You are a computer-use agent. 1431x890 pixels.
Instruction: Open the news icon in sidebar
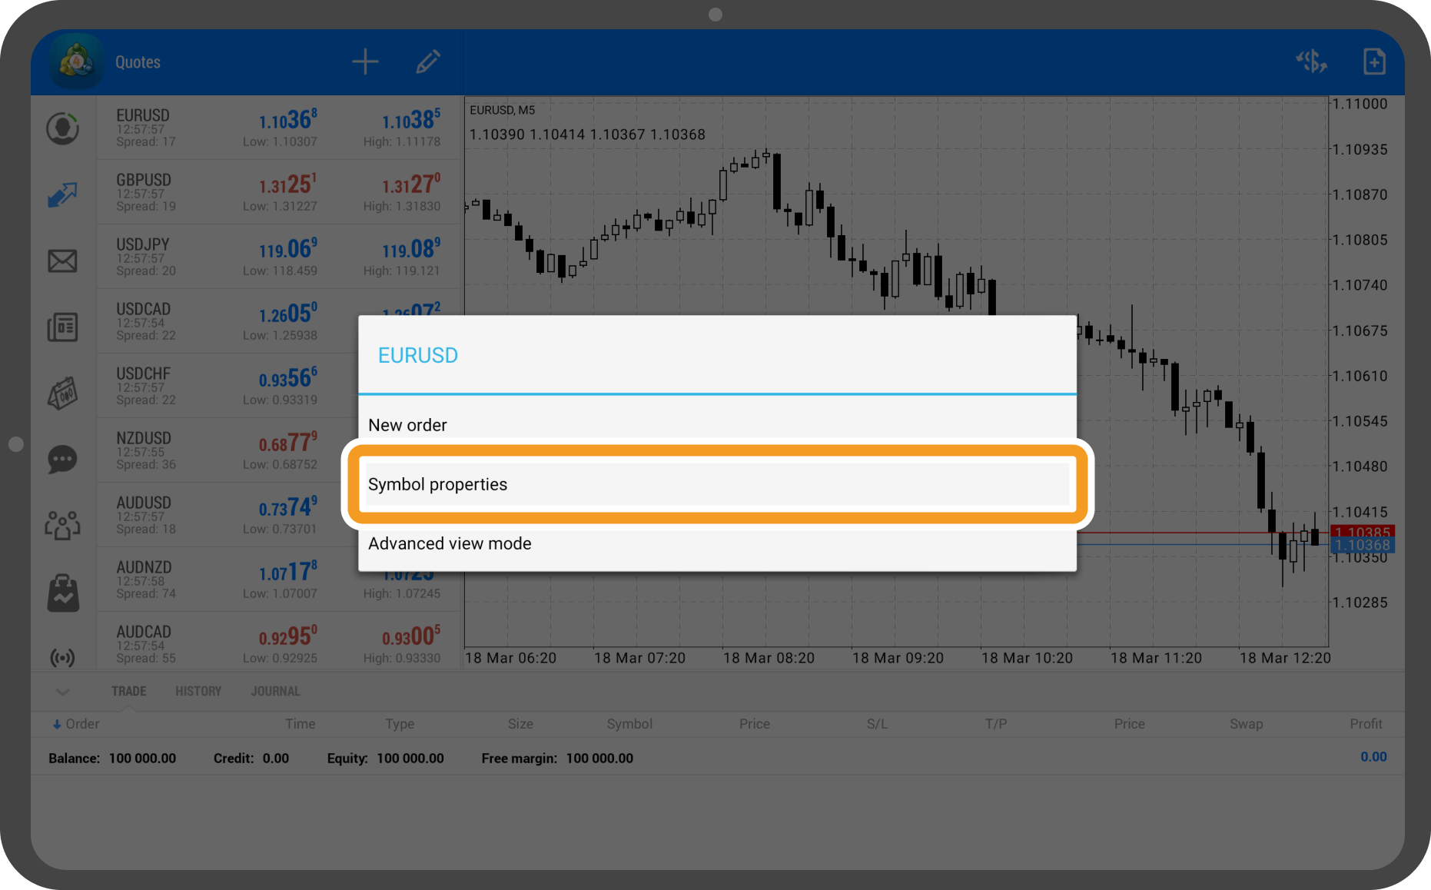(x=62, y=327)
